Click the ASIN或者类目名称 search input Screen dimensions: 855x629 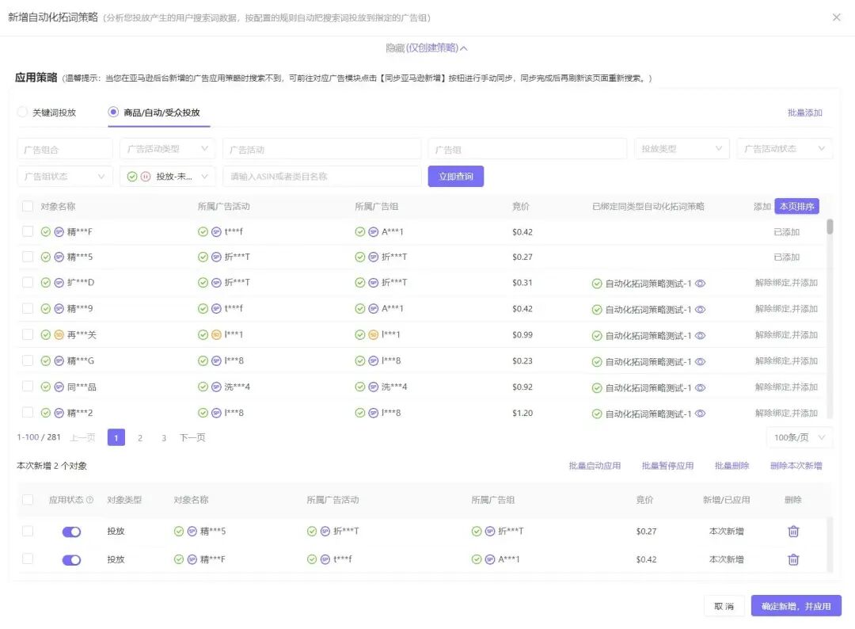tap(321, 176)
